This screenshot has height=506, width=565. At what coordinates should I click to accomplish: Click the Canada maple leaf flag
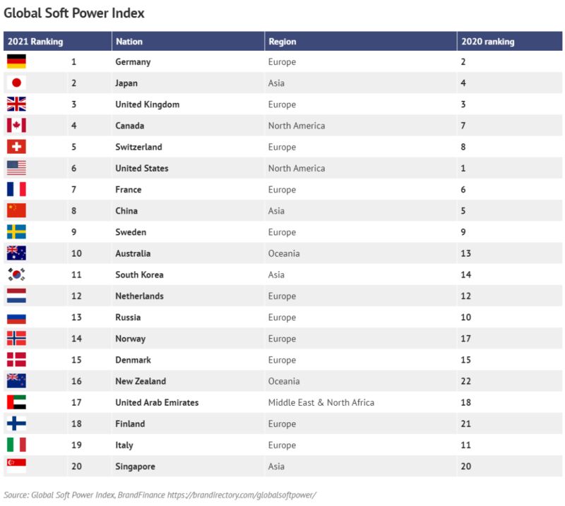16,126
